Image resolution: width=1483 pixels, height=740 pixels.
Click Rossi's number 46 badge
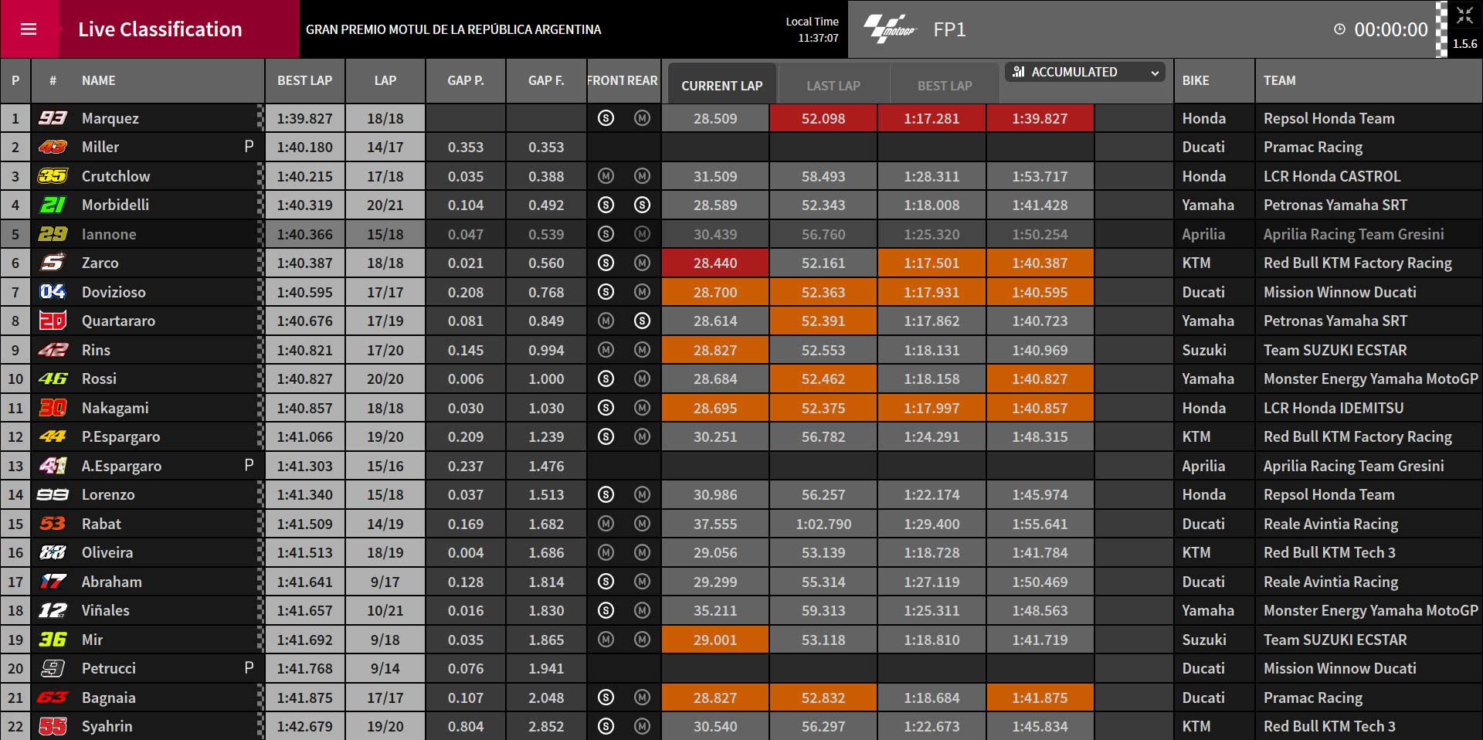(x=53, y=378)
